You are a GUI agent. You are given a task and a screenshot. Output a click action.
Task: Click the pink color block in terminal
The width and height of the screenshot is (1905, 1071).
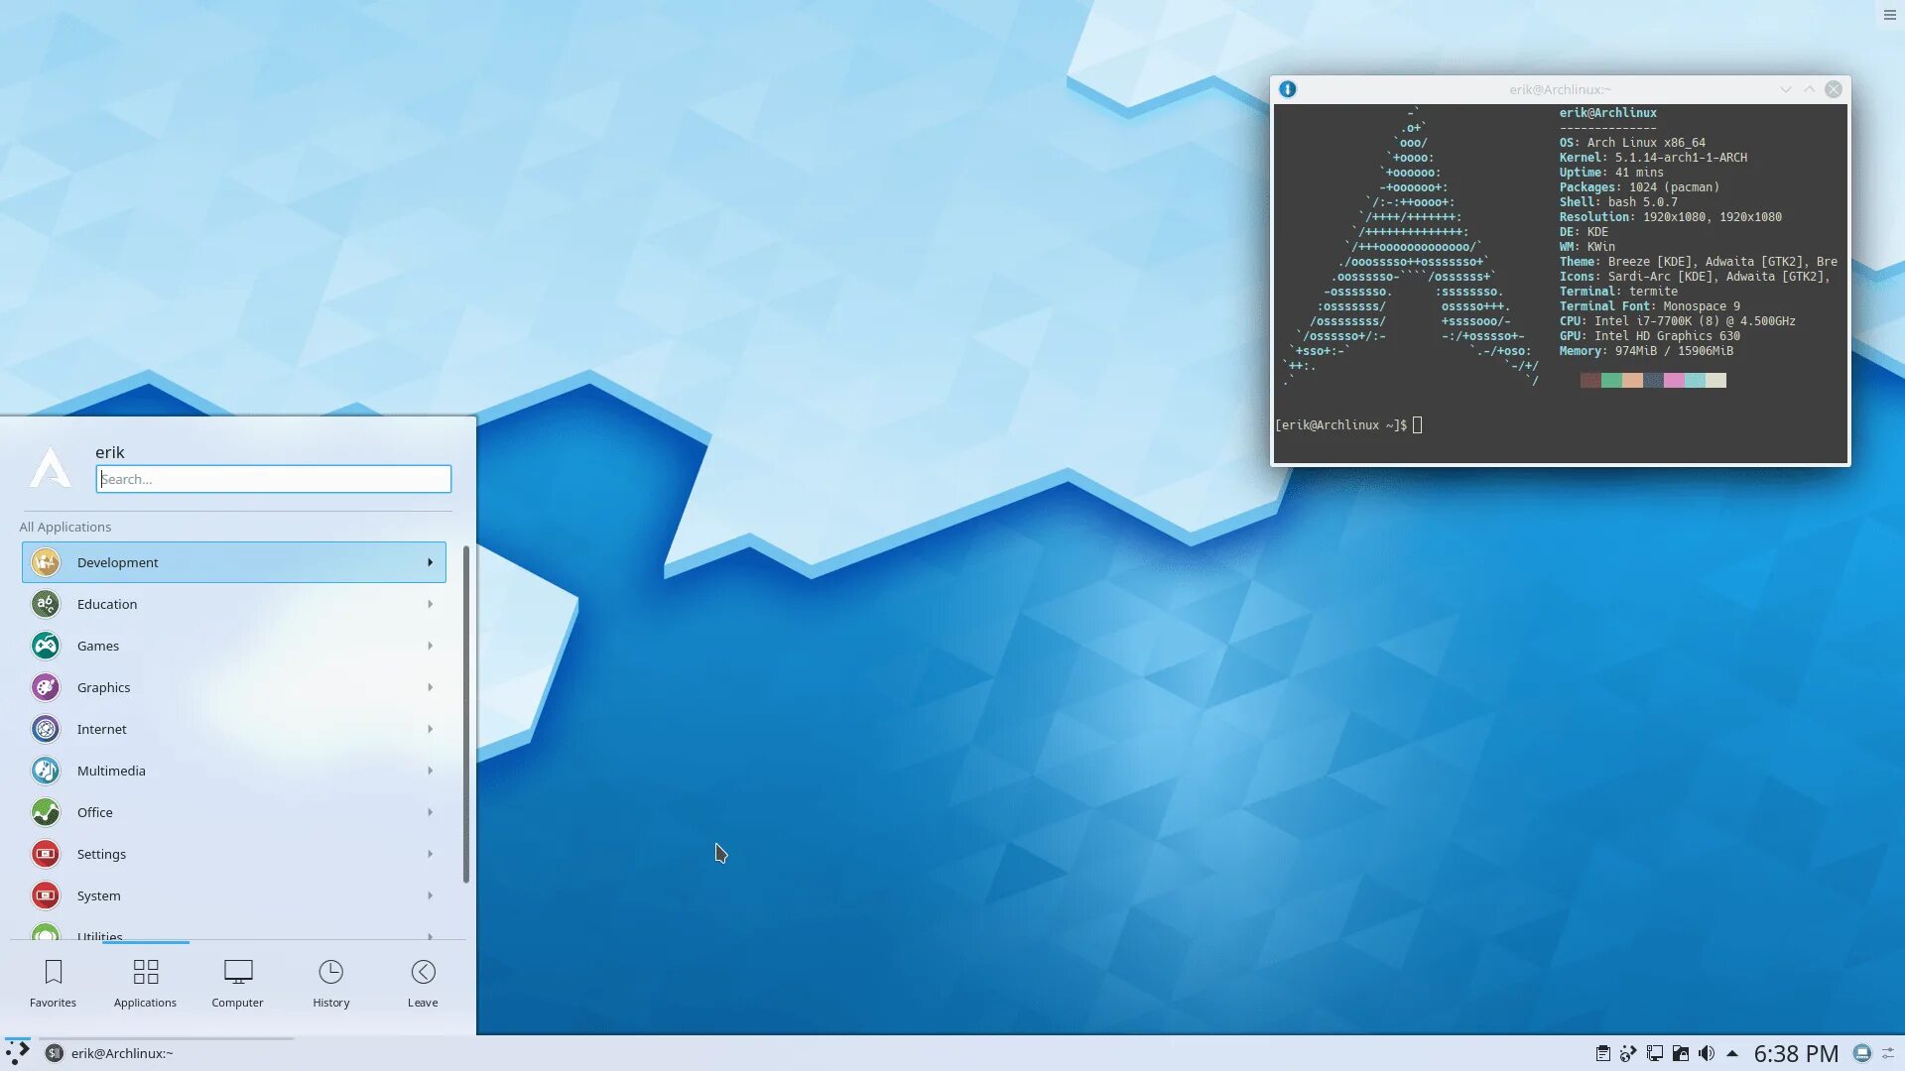click(x=1673, y=381)
